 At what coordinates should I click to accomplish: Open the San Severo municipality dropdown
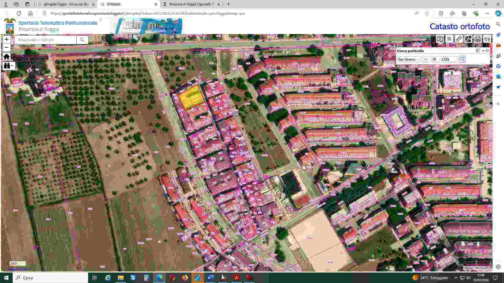[x=418, y=59]
